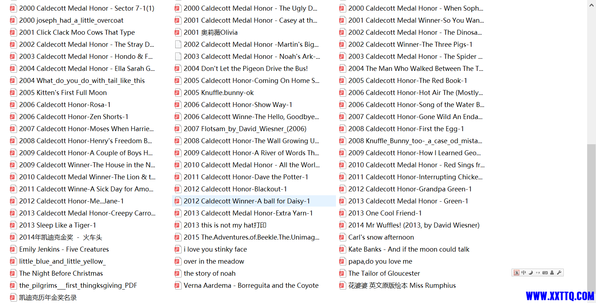Image resolution: width=596 pixels, height=303 pixels.
Task: Select file '2001 Caldecott Medal Honor - Casey at th...'
Action: 250,20
